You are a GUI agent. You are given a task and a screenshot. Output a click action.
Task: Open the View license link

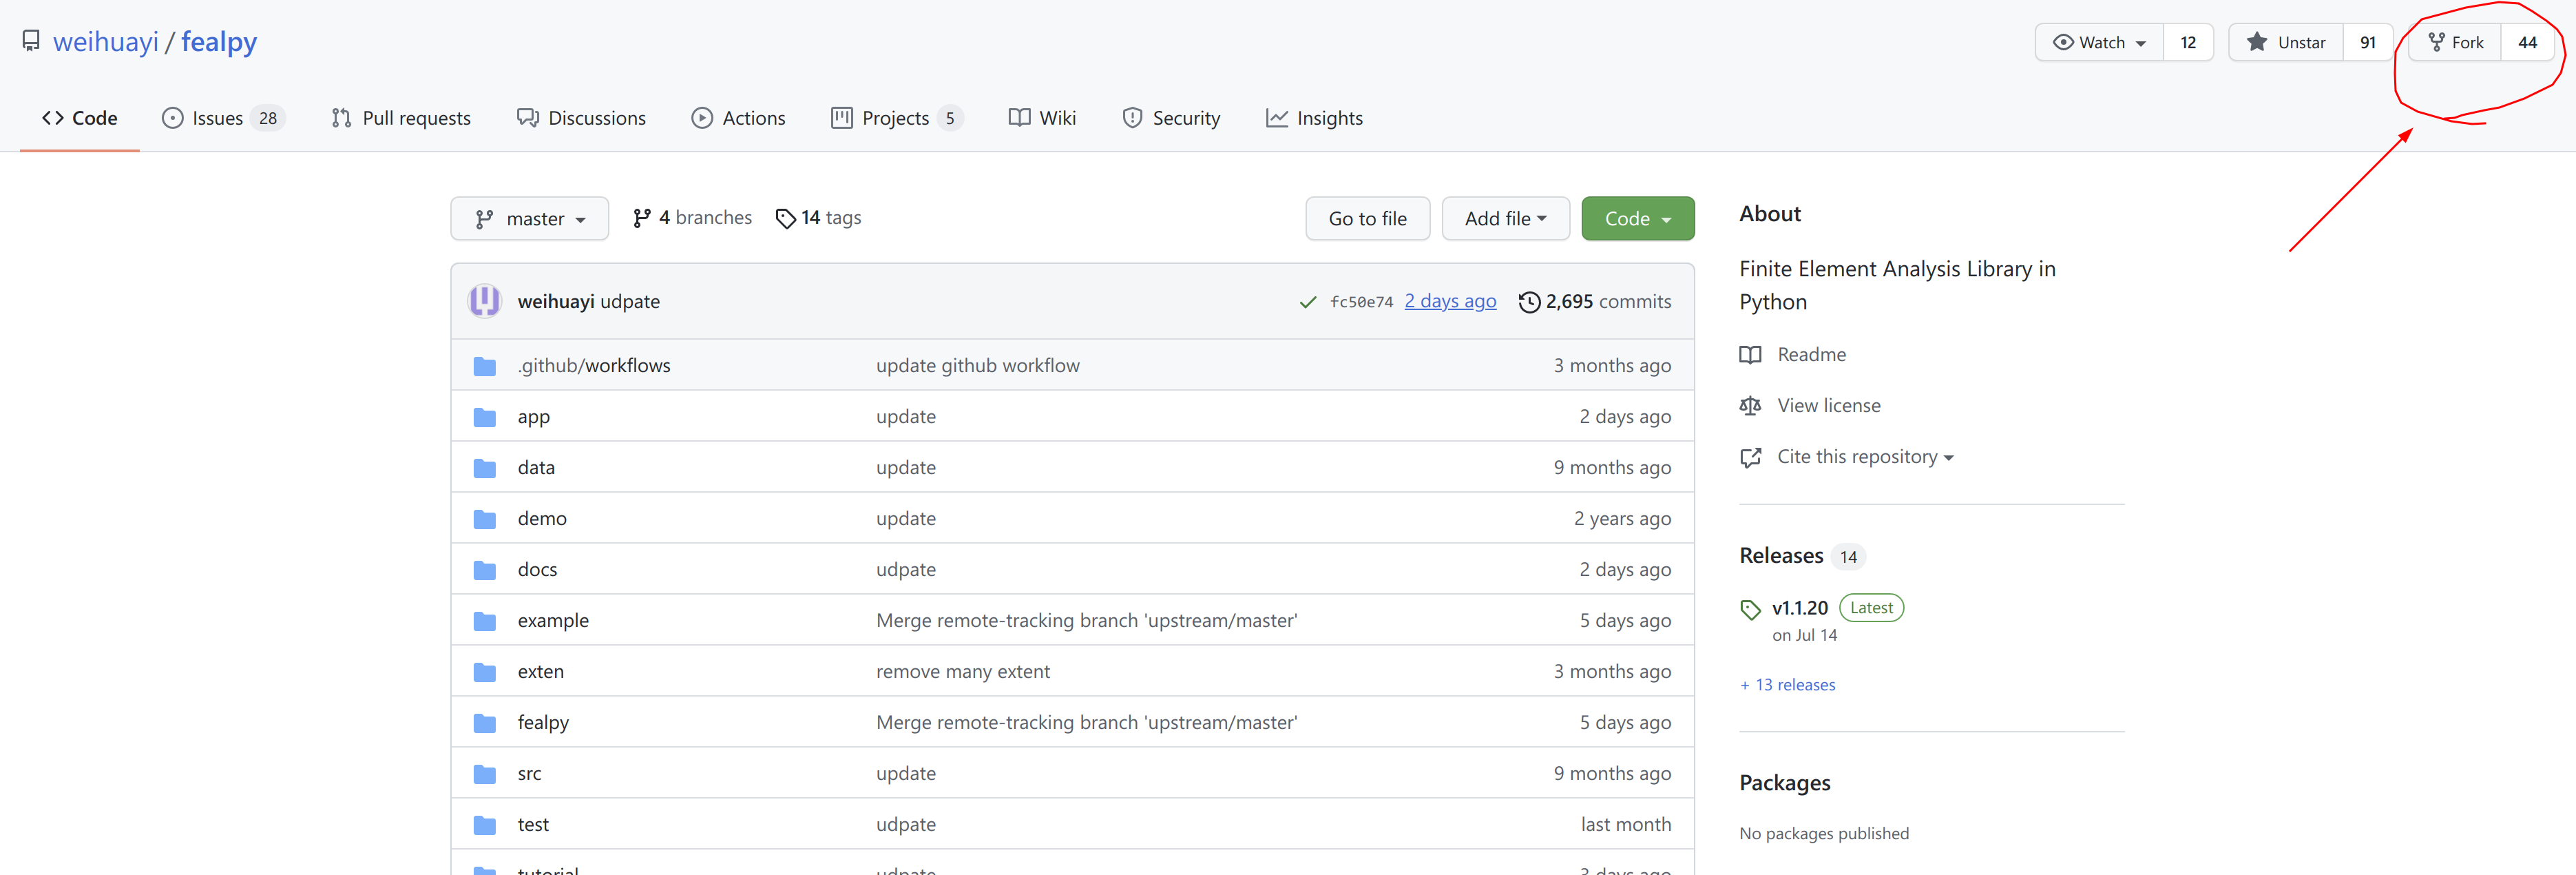click(x=1828, y=406)
